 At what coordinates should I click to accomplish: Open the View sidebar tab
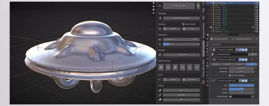[203, 10]
